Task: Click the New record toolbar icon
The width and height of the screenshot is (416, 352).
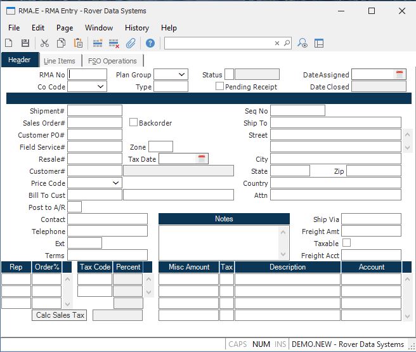Action: (x=9, y=43)
